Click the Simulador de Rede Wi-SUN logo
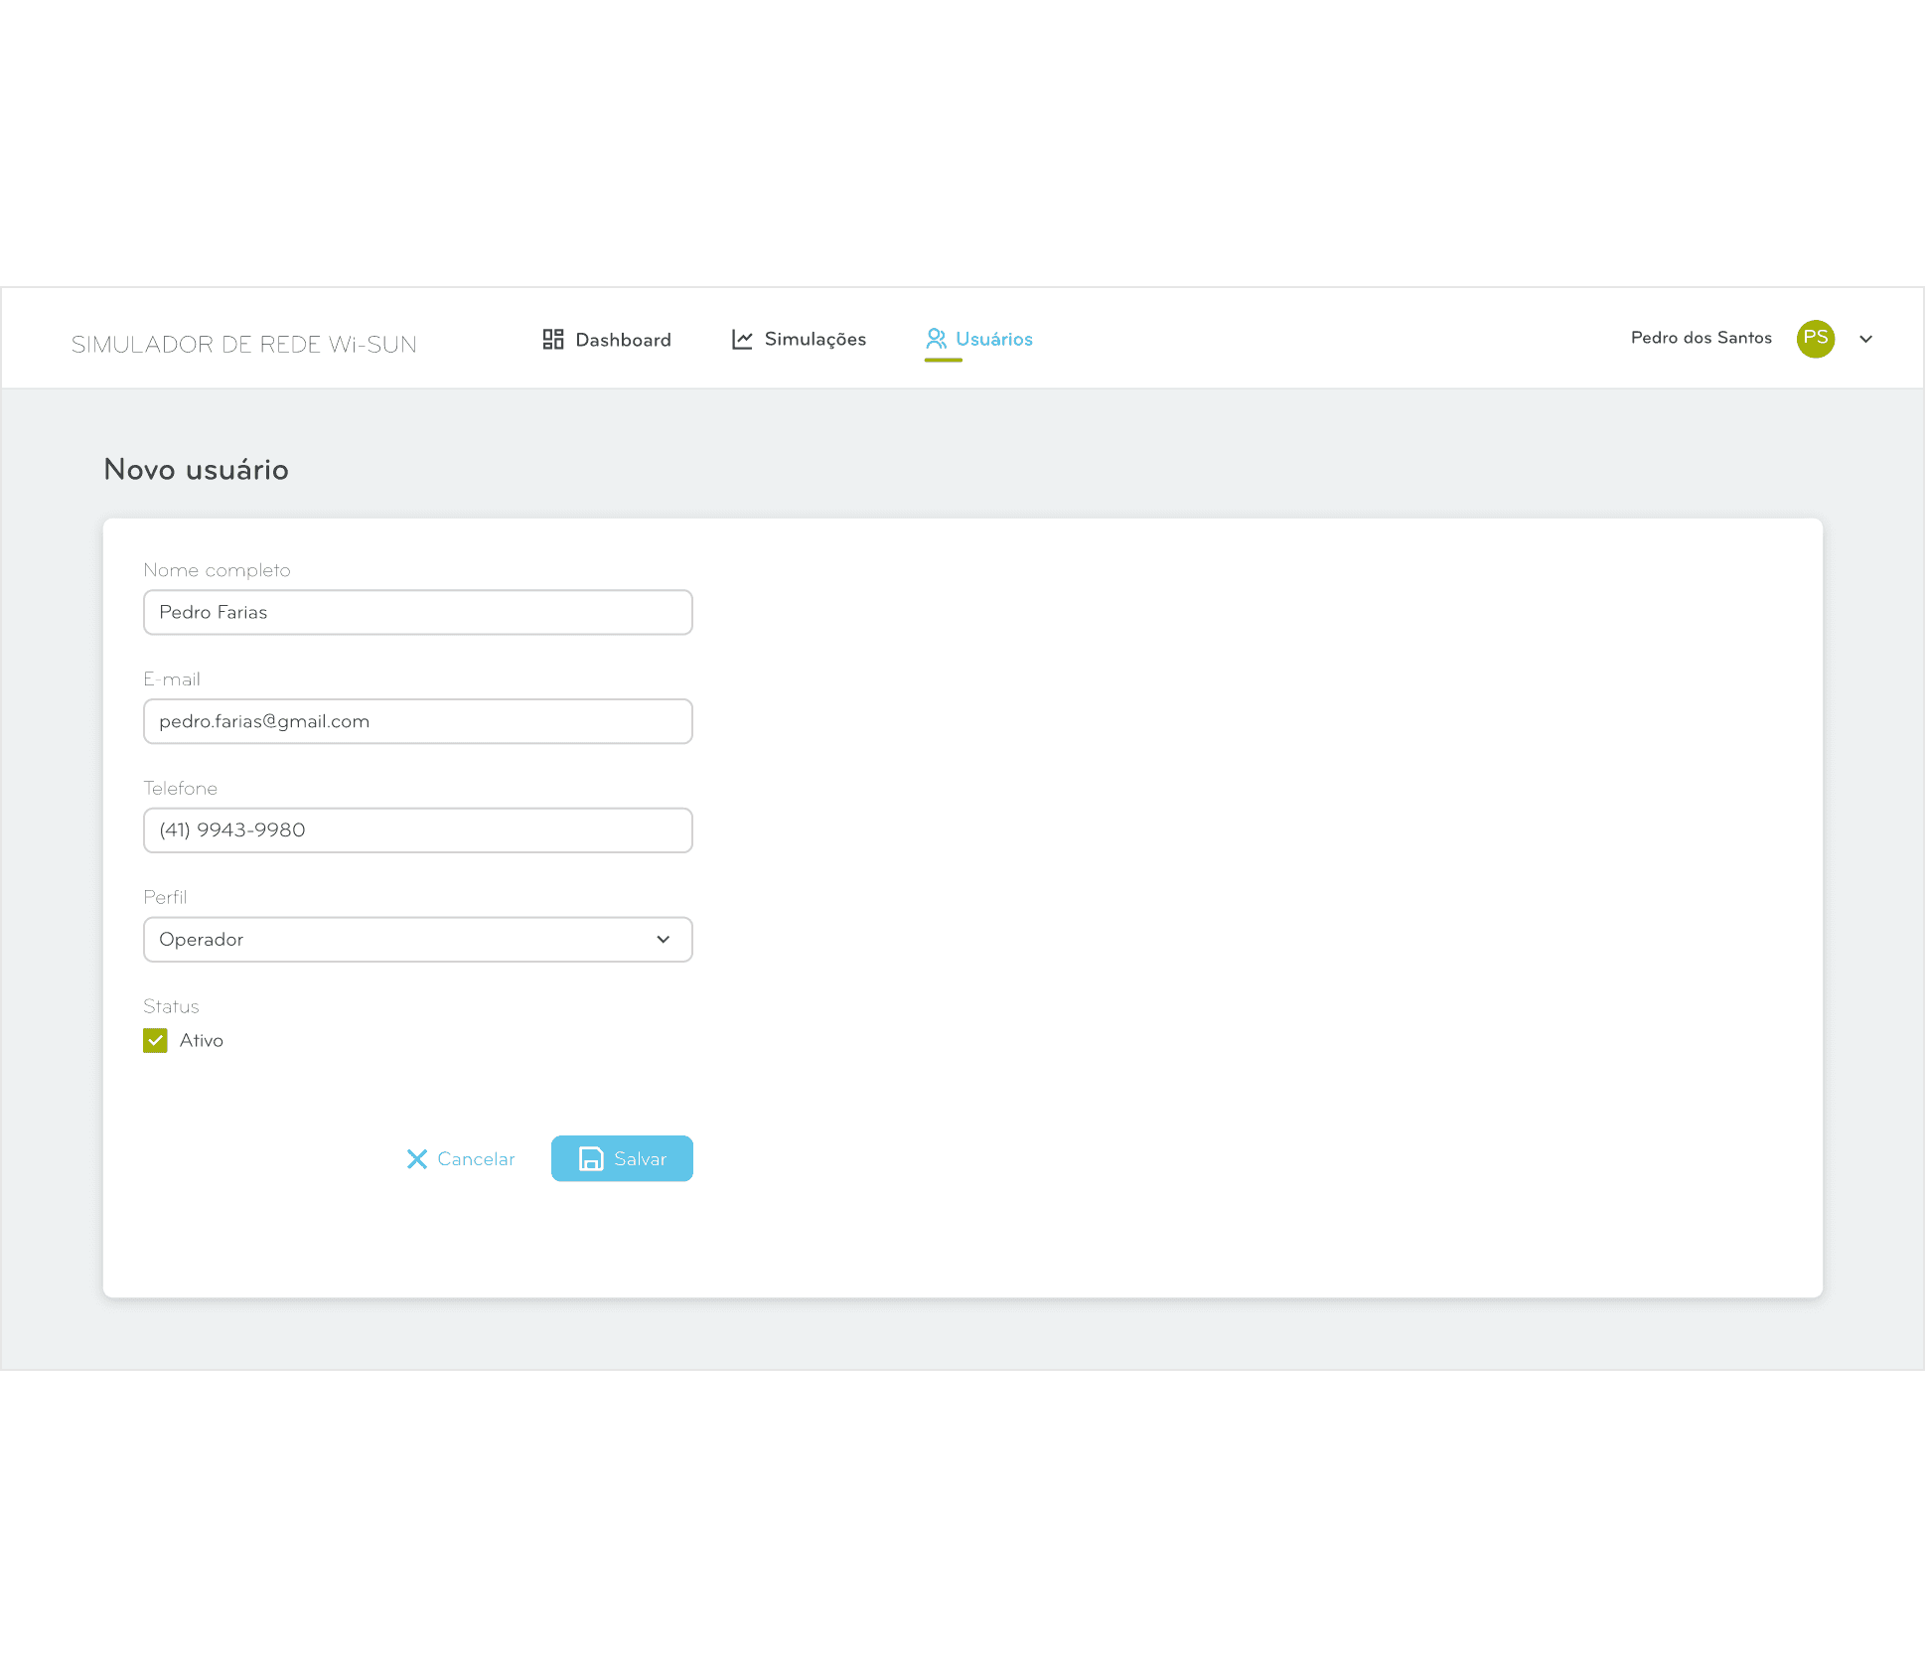The width and height of the screenshot is (1925, 1655). pos(244,345)
